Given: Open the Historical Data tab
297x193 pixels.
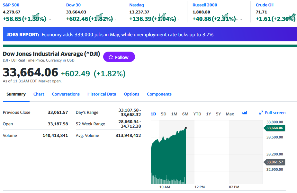Looking at the screenshot, I should (102, 94).
